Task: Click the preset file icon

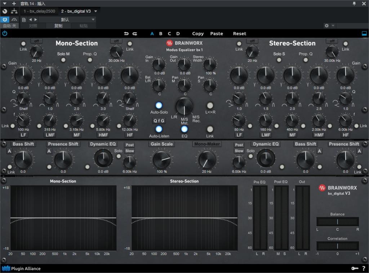Action: pyautogui.click(x=24, y=20)
